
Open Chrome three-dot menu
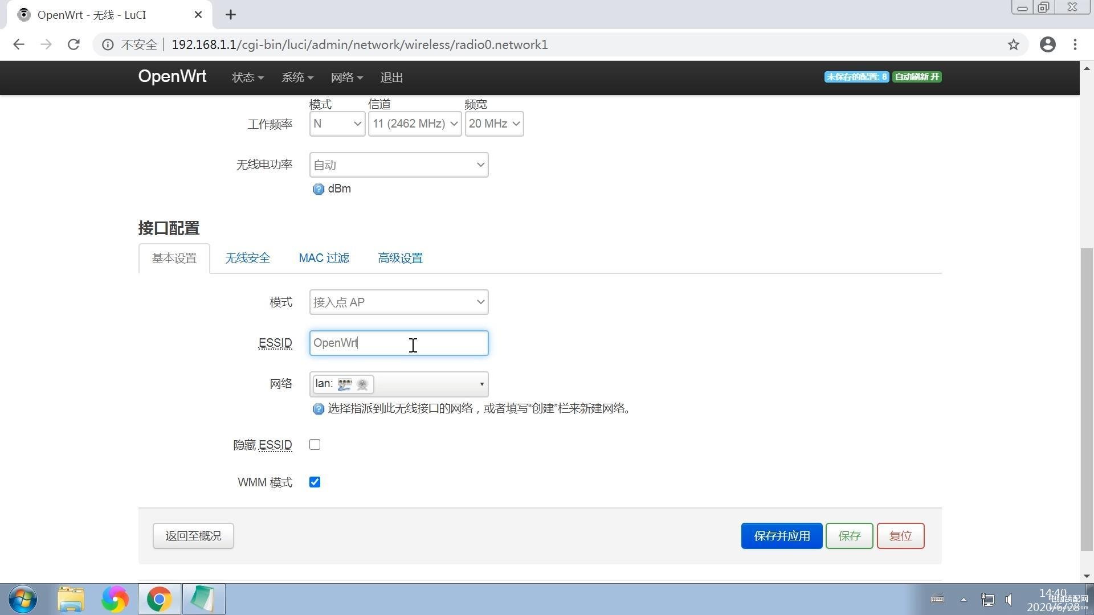tap(1075, 44)
